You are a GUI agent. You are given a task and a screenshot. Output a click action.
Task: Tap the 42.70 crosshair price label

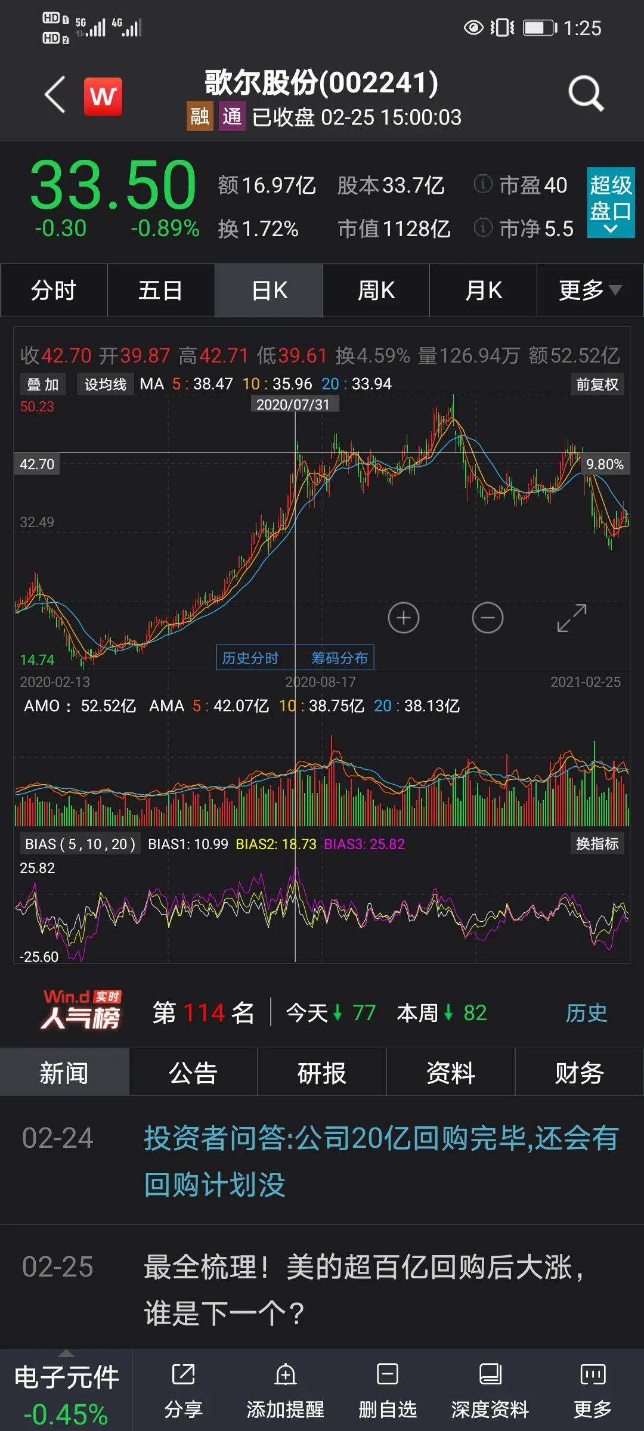(37, 464)
